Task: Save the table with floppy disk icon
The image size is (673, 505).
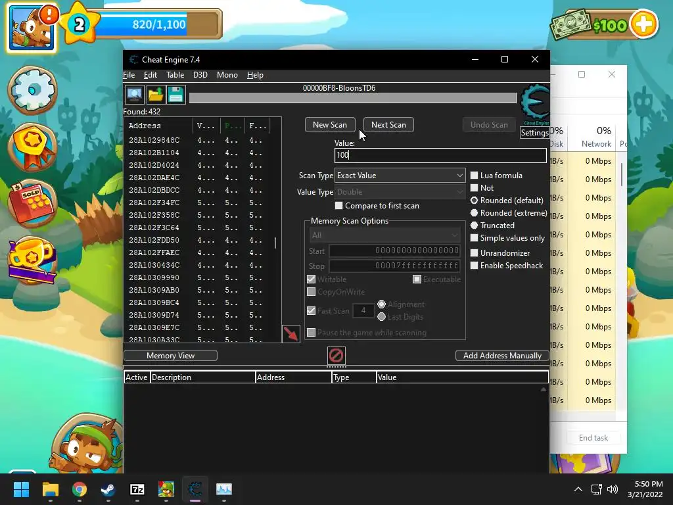Action: [x=175, y=95]
